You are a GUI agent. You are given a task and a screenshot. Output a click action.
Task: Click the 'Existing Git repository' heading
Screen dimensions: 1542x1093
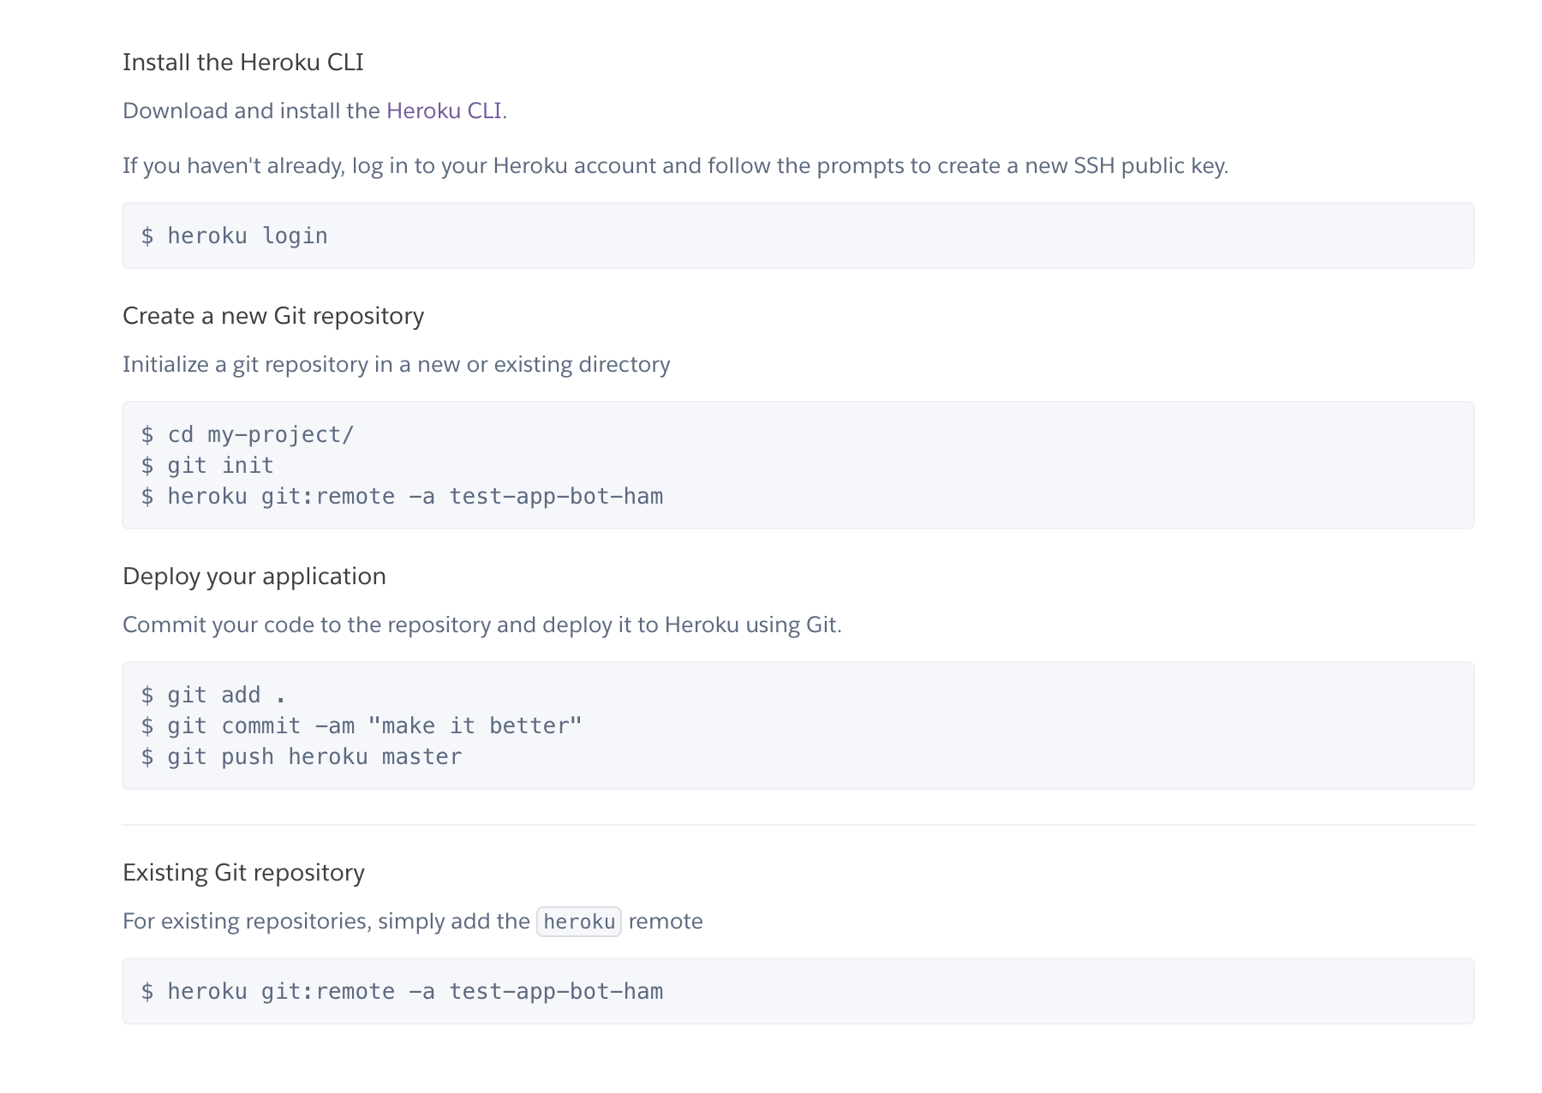tap(243, 873)
